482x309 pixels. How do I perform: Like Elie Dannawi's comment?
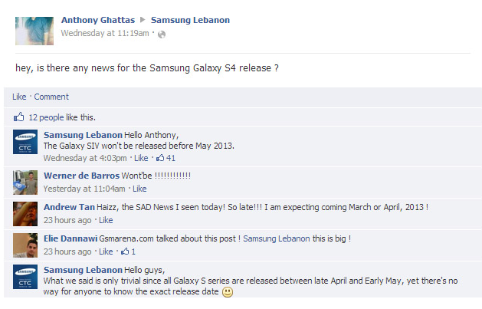point(106,251)
